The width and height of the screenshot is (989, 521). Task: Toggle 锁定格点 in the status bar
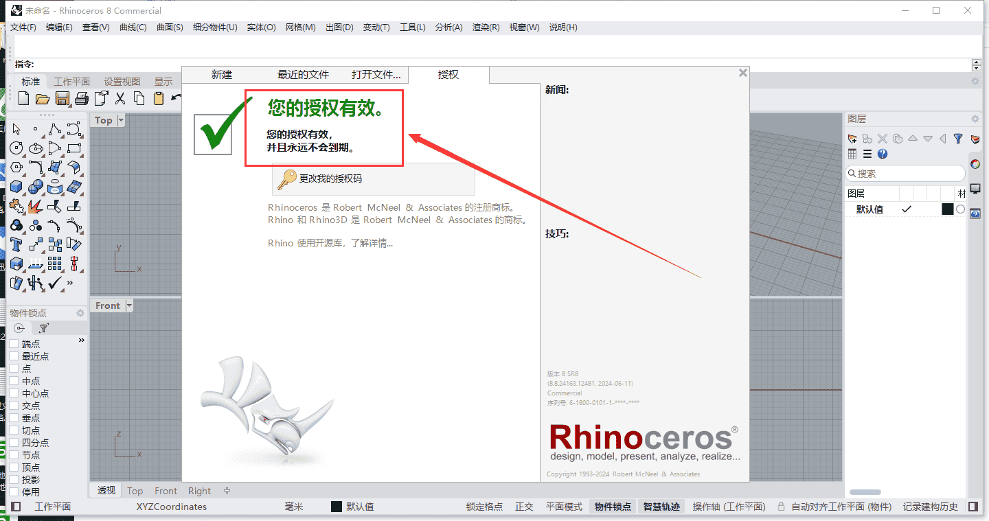[484, 507]
